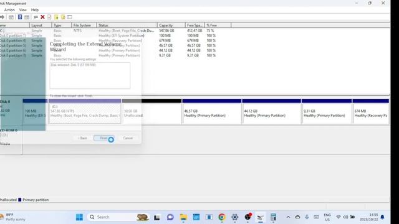Image resolution: width=399 pixels, height=224 pixels.
Task: Open Google Chrome from the taskbar
Action: (x=222, y=217)
